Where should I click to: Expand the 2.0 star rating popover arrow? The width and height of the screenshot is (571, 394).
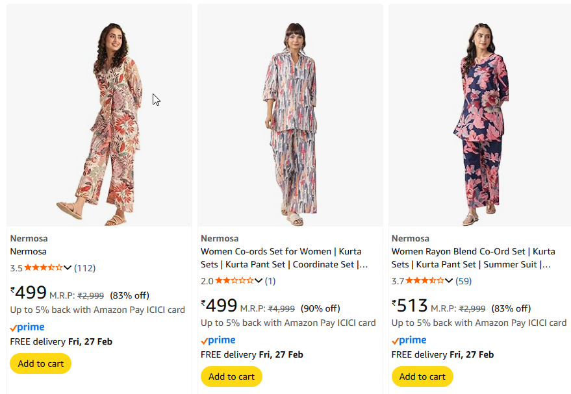(259, 280)
